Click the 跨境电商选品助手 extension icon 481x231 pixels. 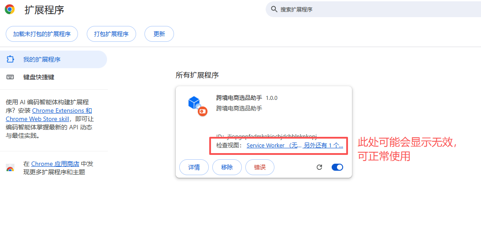[x=197, y=106]
